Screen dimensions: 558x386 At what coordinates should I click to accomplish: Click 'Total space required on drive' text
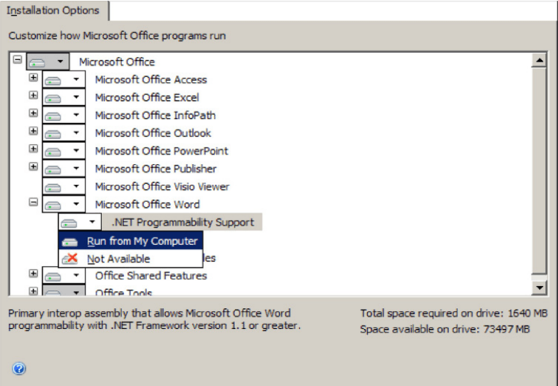pyautogui.click(x=454, y=313)
